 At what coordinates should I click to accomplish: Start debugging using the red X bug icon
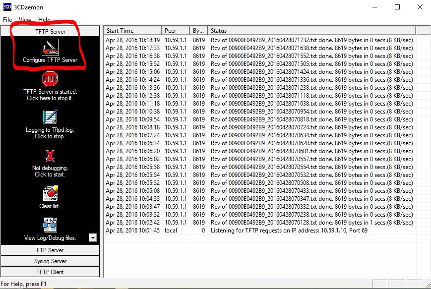click(50, 156)
